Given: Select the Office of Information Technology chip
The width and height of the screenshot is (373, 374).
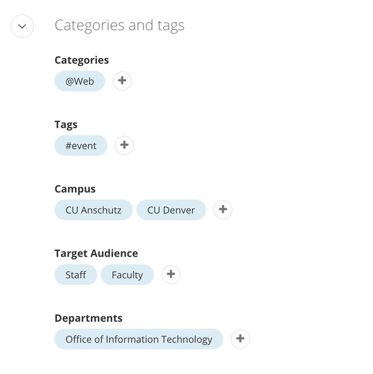Looking at the screenshot, I should [139, 339].
